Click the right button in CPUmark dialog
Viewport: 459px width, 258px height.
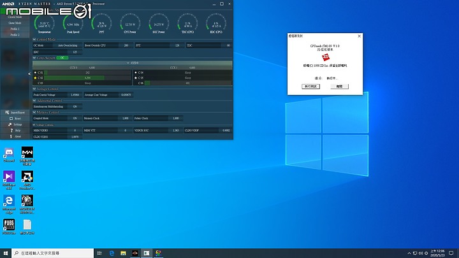coord(339,86)
